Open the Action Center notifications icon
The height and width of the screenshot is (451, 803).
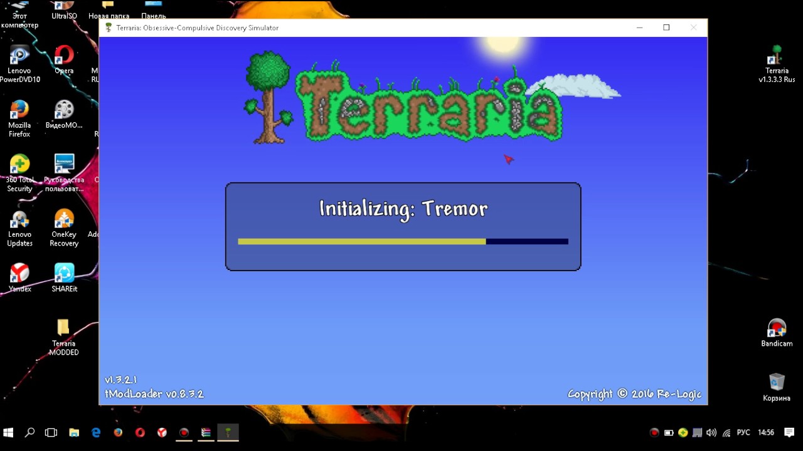click(x=790, y=432)
